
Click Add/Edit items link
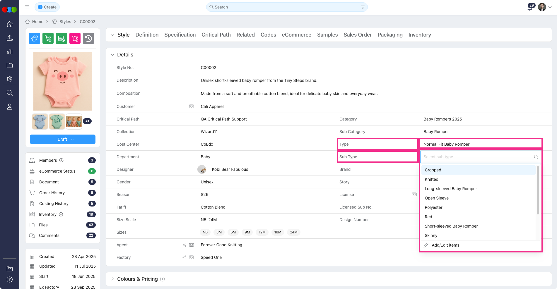(445, 245)
